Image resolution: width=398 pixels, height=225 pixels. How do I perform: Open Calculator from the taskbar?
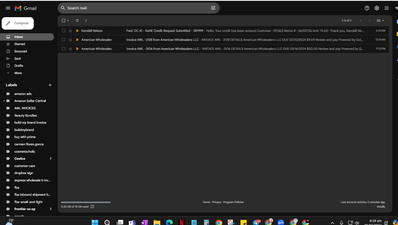point(206,222)
